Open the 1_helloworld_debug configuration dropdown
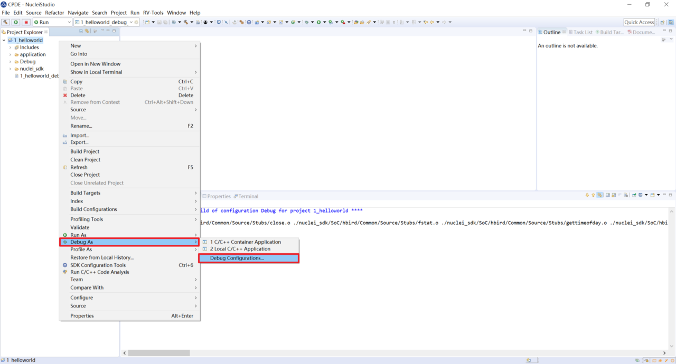Screen dimensions: 676x364 (131, 22)
